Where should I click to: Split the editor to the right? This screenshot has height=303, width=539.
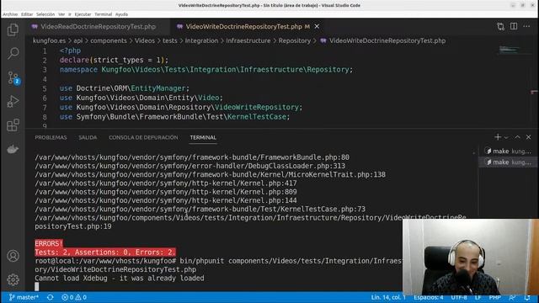pos(514,26)
